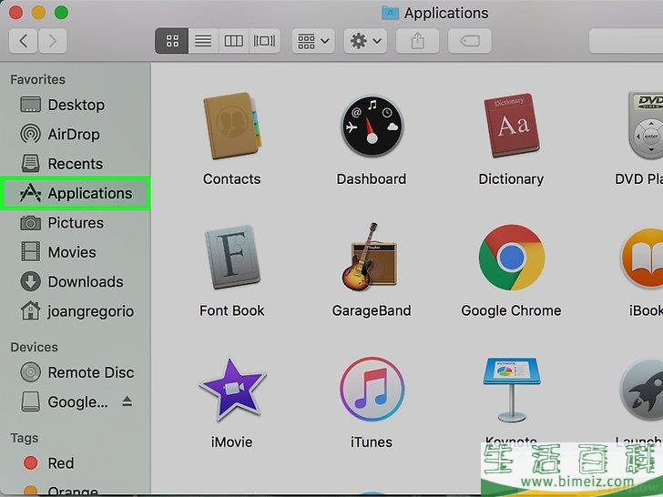Click the Contacts label text
Image resolution: width=663 pixels, height=497 pixels.
pyautogui.click(x=231, y=179)
